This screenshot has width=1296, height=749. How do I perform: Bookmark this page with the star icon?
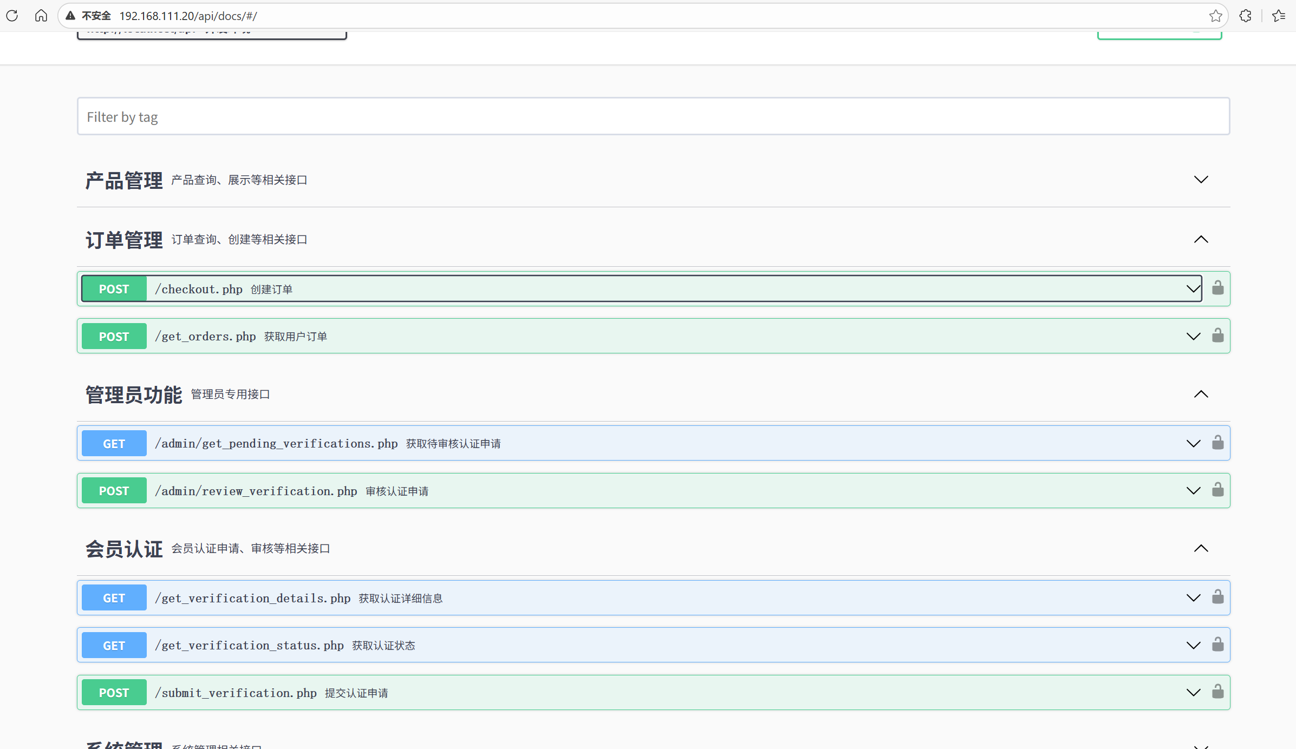click(1215, 16)
